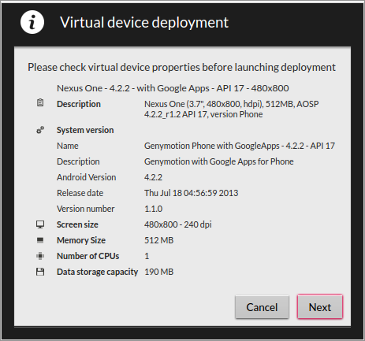
Task: Click the 'System version' label
Action: pos(85,130)
